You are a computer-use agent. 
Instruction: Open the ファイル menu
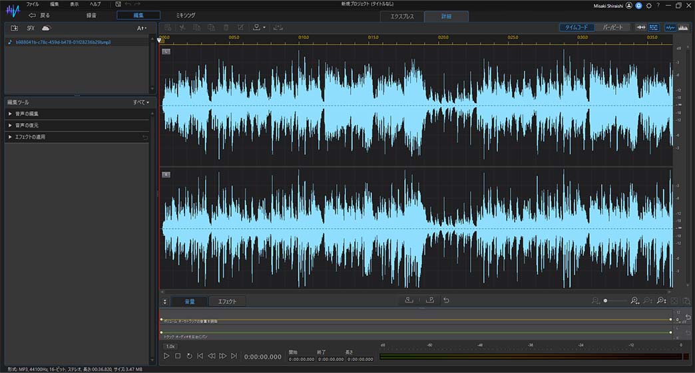32,4
